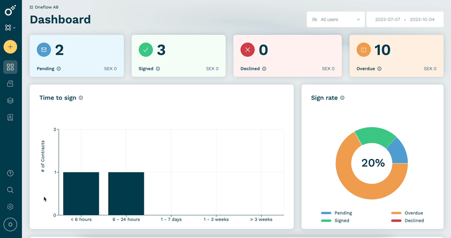Viewport: 451px width, 238px height.
Task: Open the templates stacked layers icon
Action: 10,100
